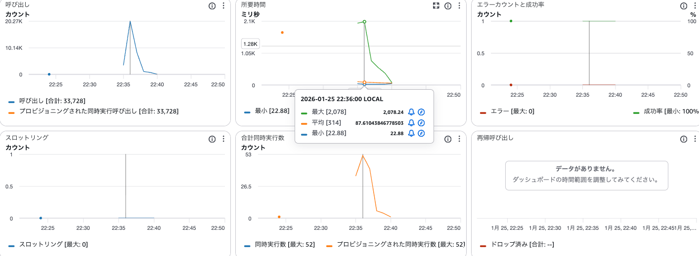Viewport: 699px width, 256px height.
Task: Click blue data point in 呼び出し chart near 22:24
Action: pos(49,74)
